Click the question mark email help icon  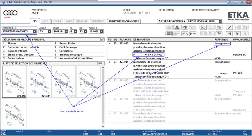[193, 27]
